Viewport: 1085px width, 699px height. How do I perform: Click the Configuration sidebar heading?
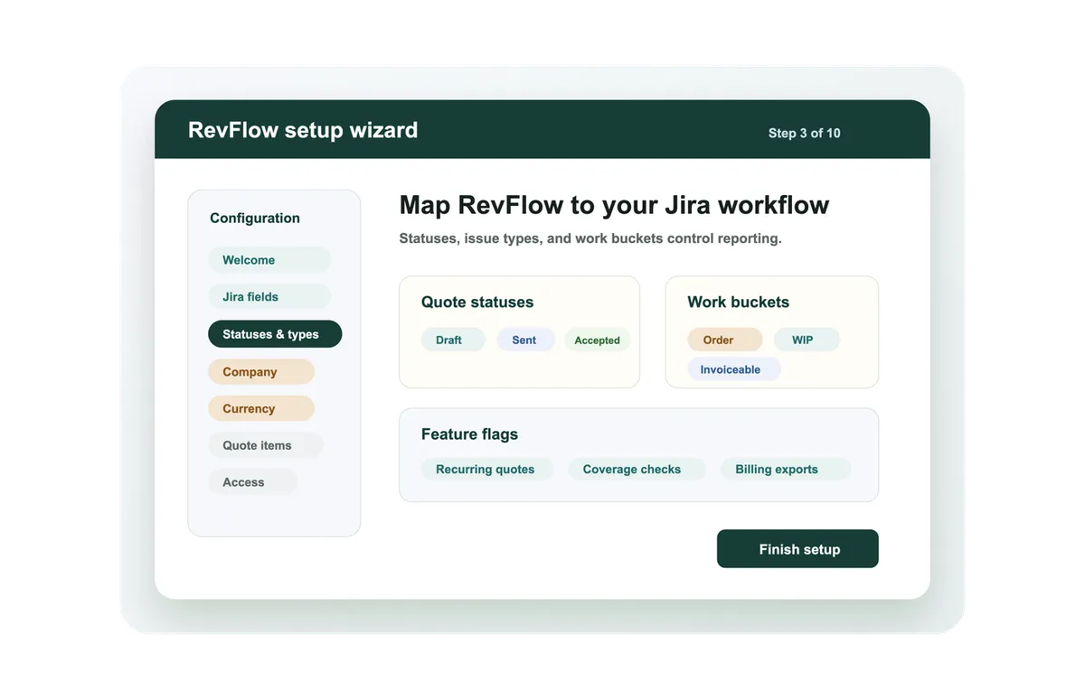(255, 219)
